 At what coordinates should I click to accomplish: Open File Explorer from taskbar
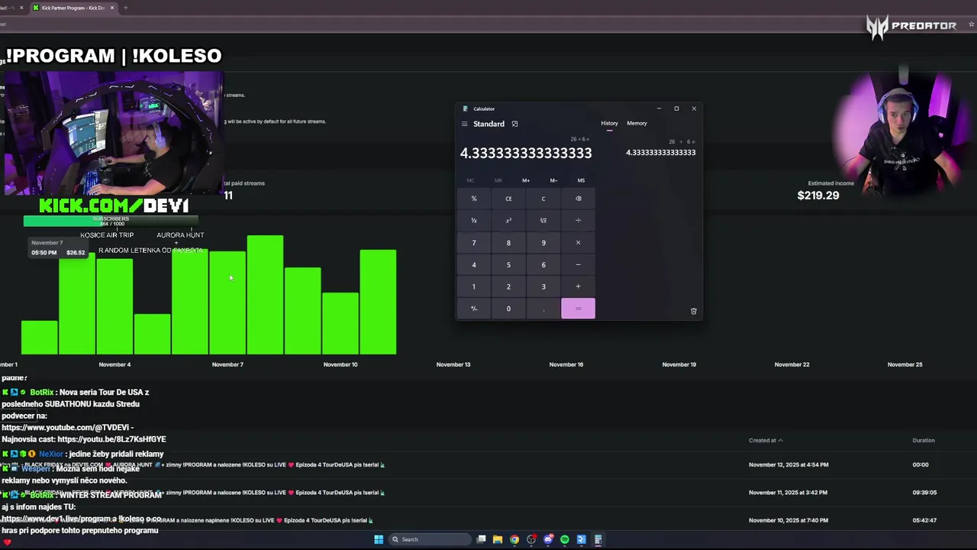tap(498, 539)
